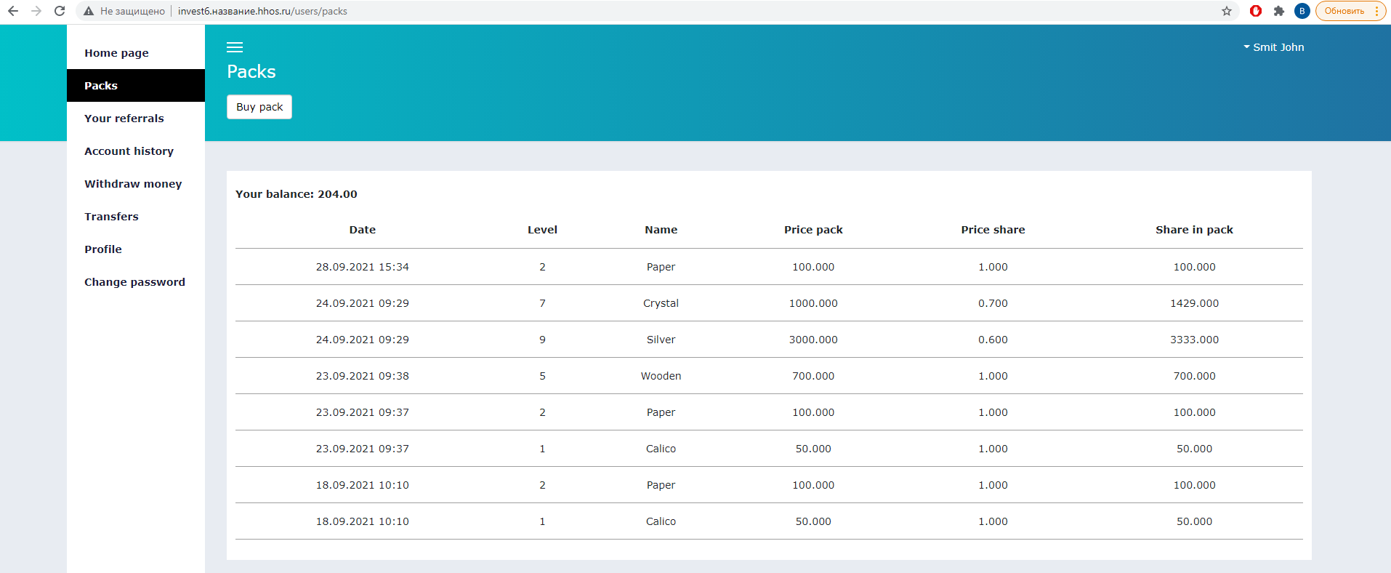Click the level 5 cell
Screen dimensions: 1391x573
[x=542, y=376]
